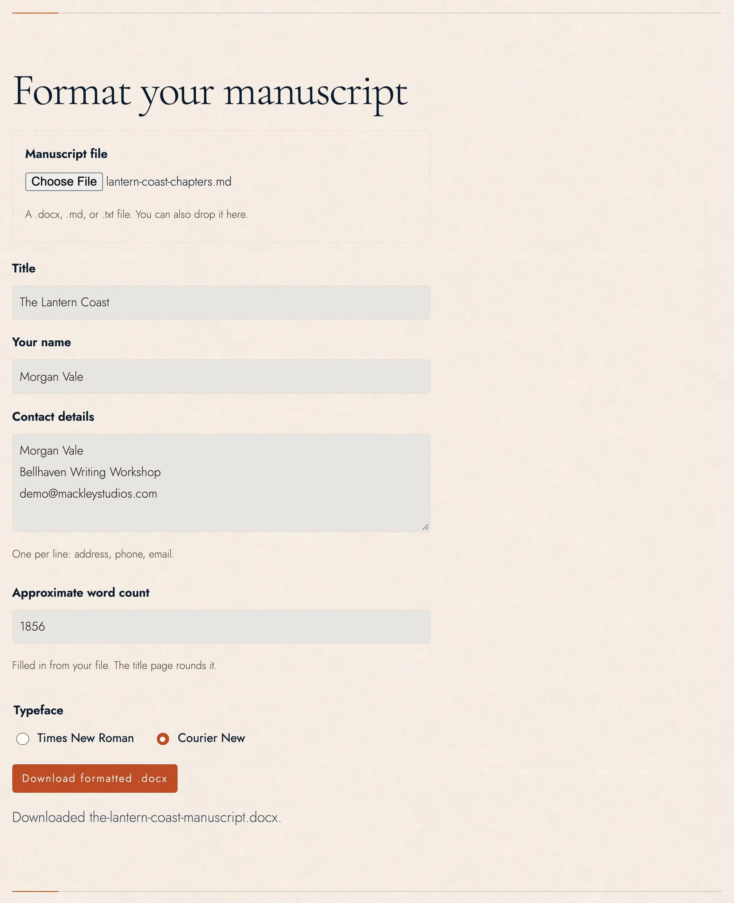Click the Your name label
This screenshot has width=734, height=903.
point(42,342)
